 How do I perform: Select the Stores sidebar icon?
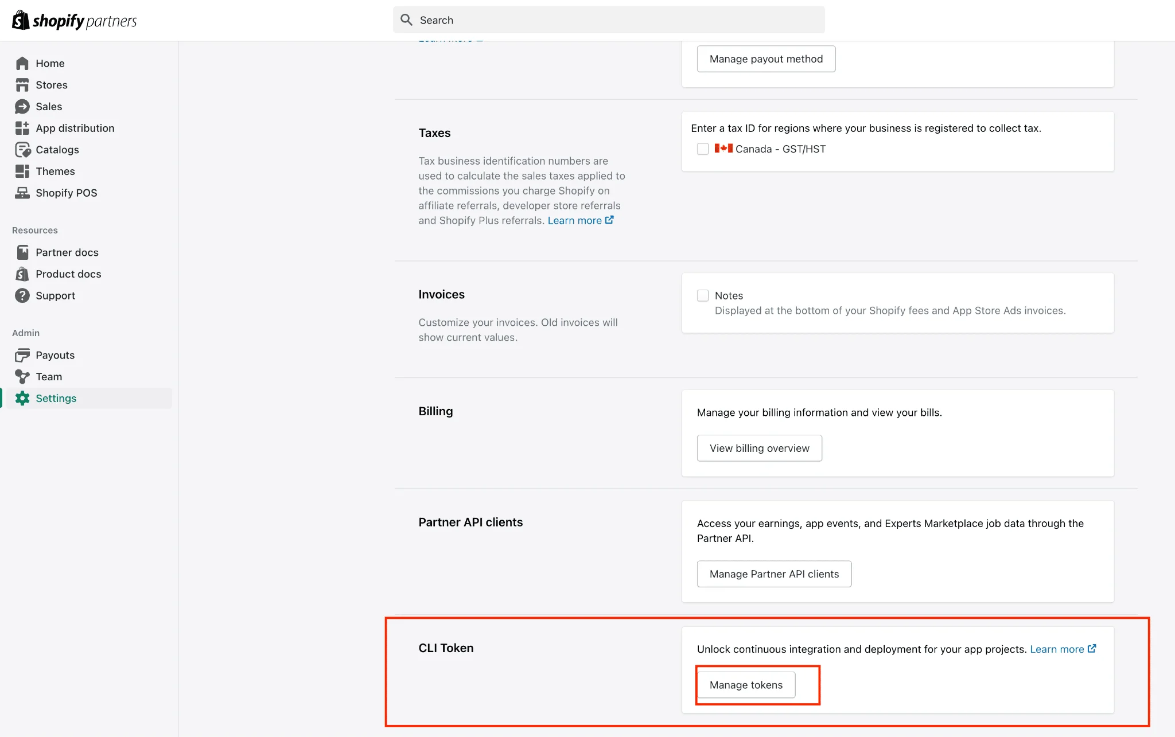23,84
